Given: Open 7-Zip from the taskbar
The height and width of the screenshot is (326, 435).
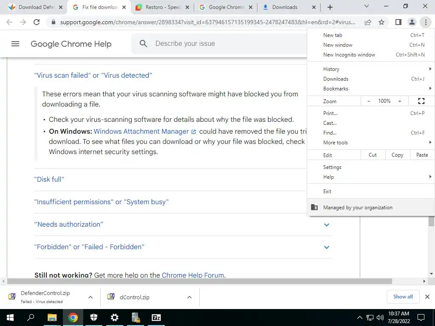Looking at the screenshot, I should [x=156, y=318].
